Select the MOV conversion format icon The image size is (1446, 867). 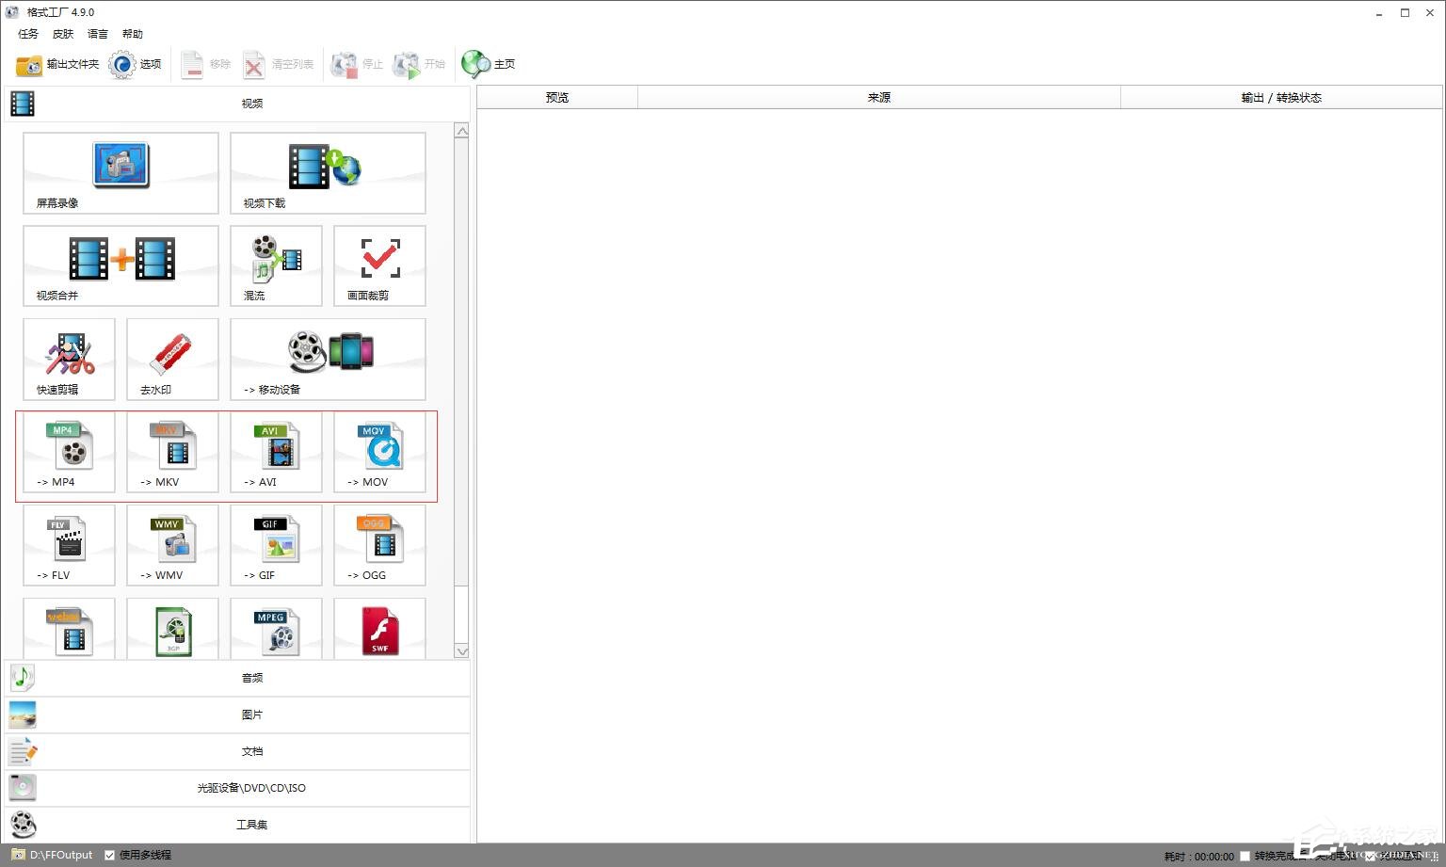[379, 452]
